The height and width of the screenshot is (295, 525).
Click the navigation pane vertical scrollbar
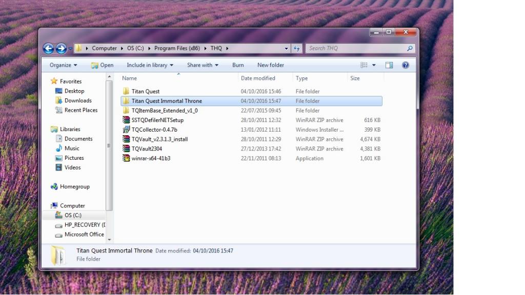[109, 143]
